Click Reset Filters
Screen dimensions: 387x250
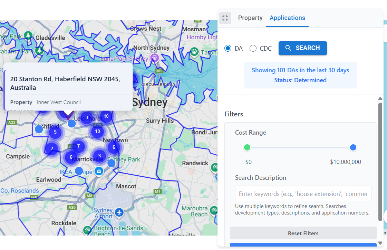(x=303, y=233)
